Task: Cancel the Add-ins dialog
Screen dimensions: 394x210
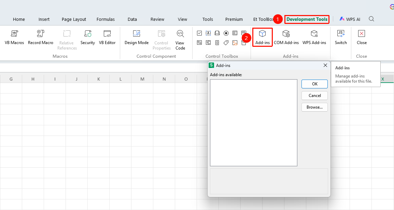Action: coord(314,96)
